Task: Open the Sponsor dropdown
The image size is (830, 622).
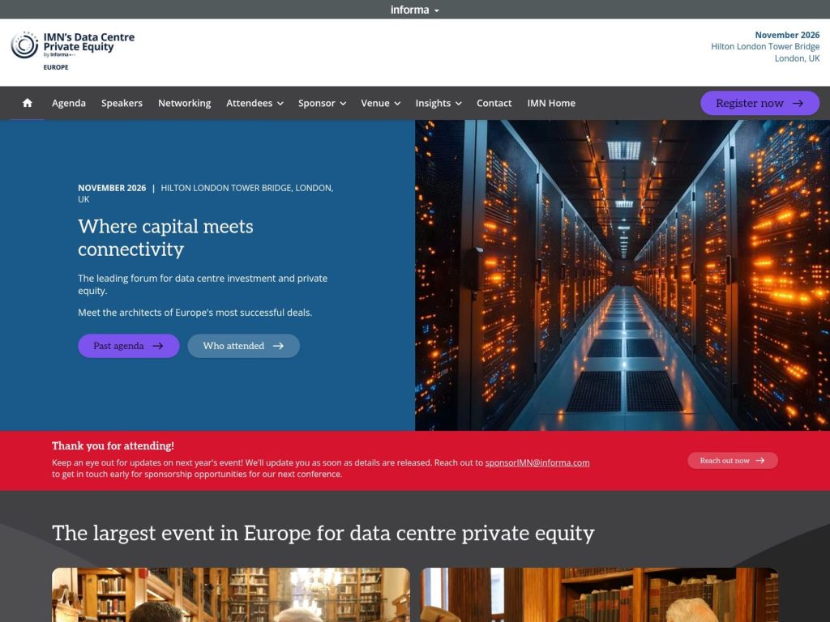Action: 322,103
